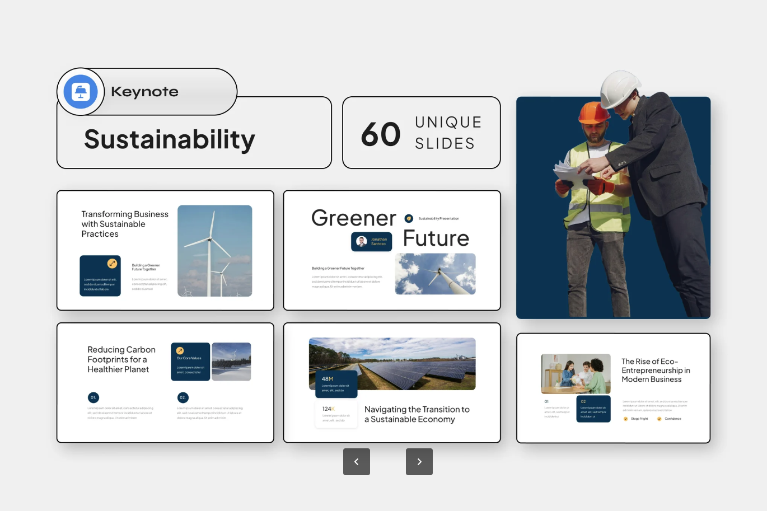Click the Sustainability title box
This screenshot has width=767, height=511.
(x=194, y=140)
